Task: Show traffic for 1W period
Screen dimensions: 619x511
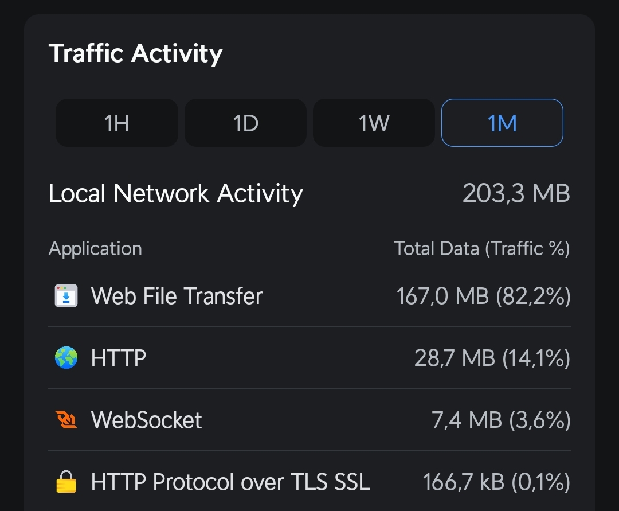Action: click(x=374, y=123)
